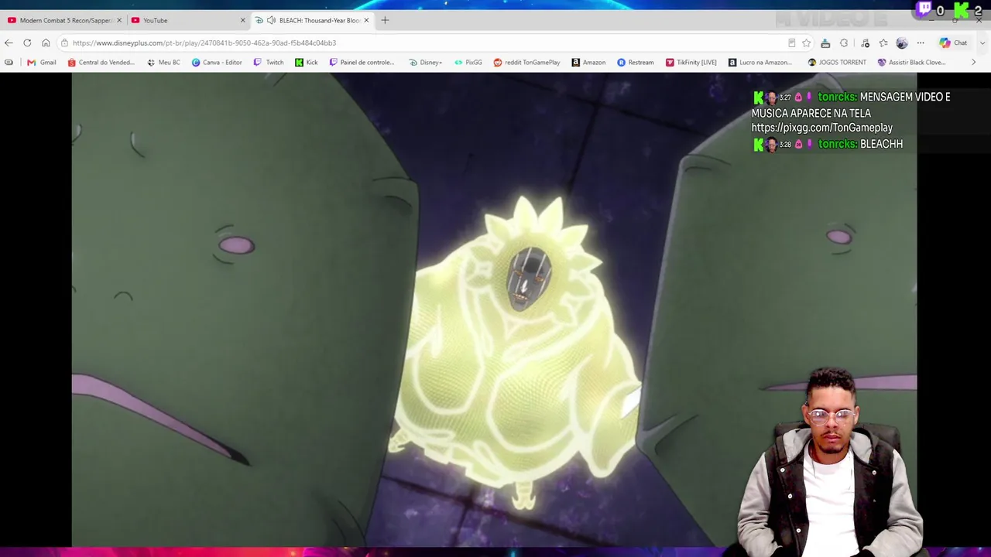Open the Twitch bookmark
The height and width of the screenshot is (557, 991).
269,62
